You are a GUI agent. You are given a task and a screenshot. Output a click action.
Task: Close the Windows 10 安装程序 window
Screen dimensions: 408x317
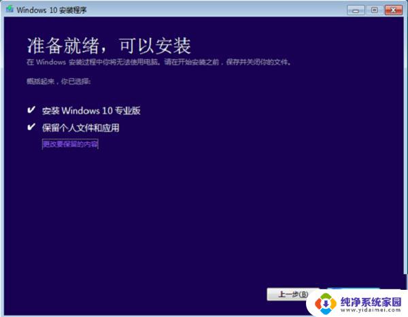click(394, 10)
